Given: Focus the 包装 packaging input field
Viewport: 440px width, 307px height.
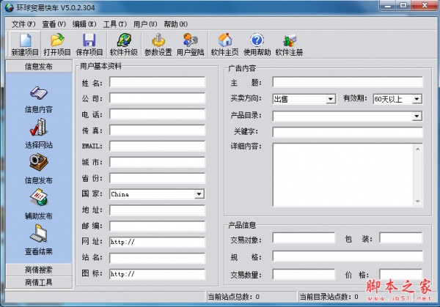Looking at the screenshot, I should click(400, 237).
